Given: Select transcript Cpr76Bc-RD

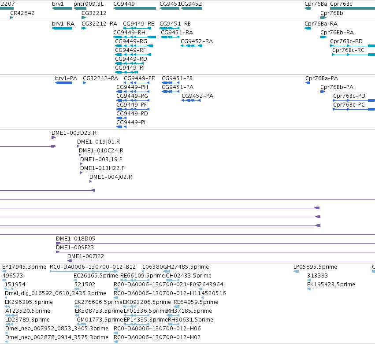Looking at the screenshot, I should [346, 41].
